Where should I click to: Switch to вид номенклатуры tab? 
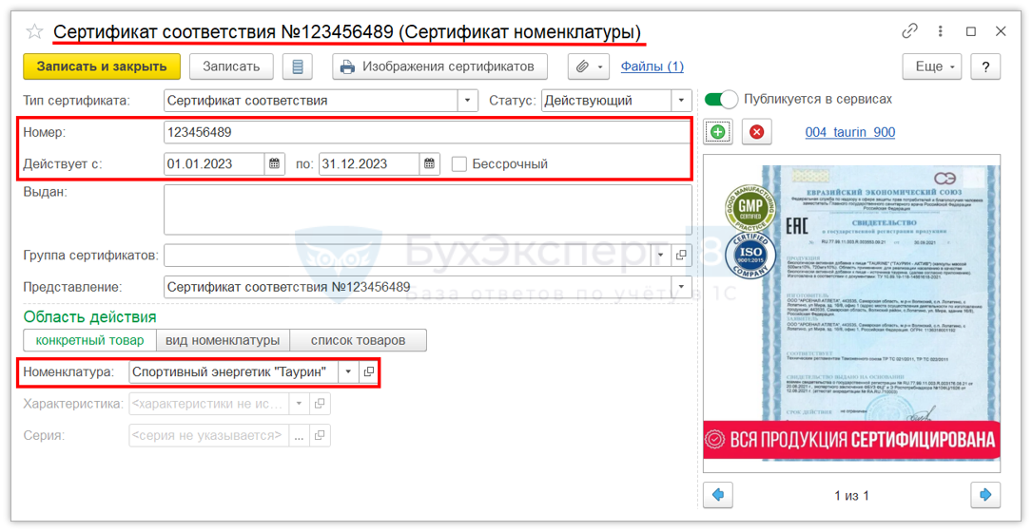coord(223,340)
